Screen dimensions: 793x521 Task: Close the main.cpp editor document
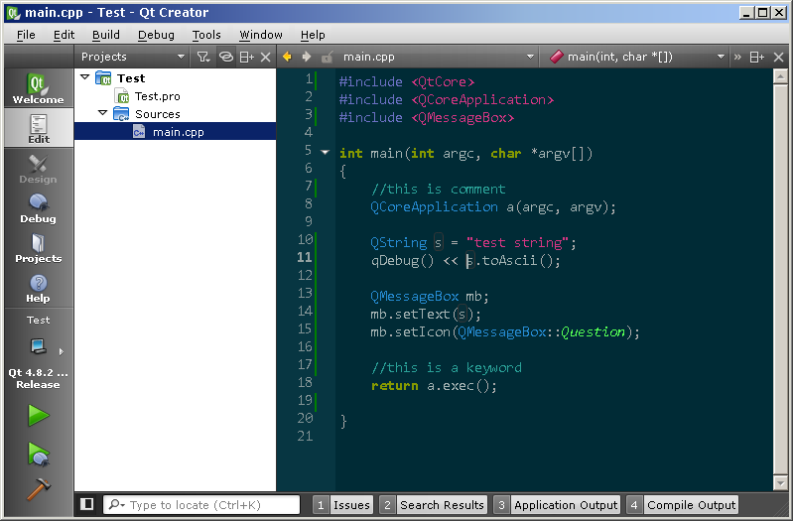click(779, 58)
